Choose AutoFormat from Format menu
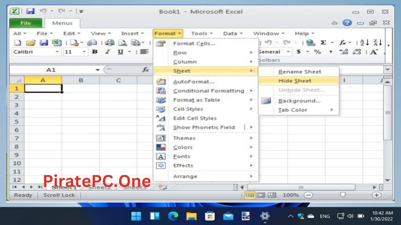 pos(206,82)
